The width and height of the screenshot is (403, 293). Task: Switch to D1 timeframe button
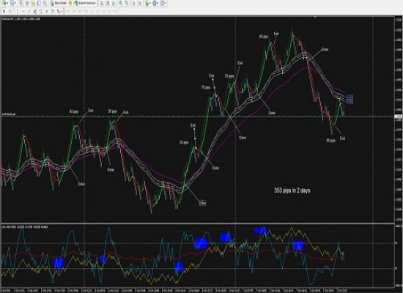103,11
